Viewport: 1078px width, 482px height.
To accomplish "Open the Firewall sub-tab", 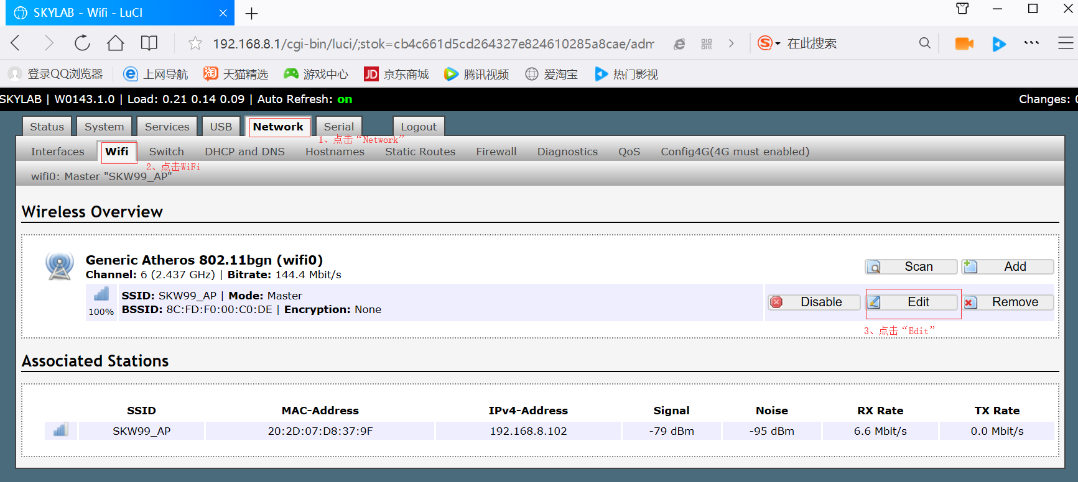I will (496, 152).
